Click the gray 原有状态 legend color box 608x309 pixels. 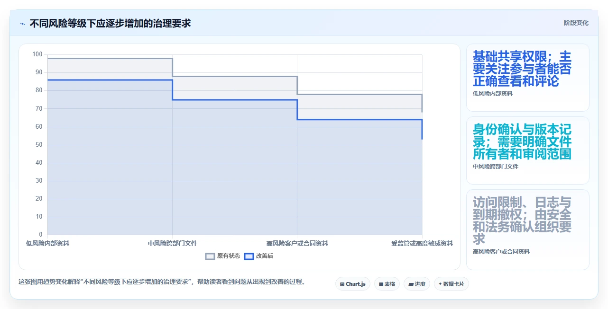[x=210, y=256]
